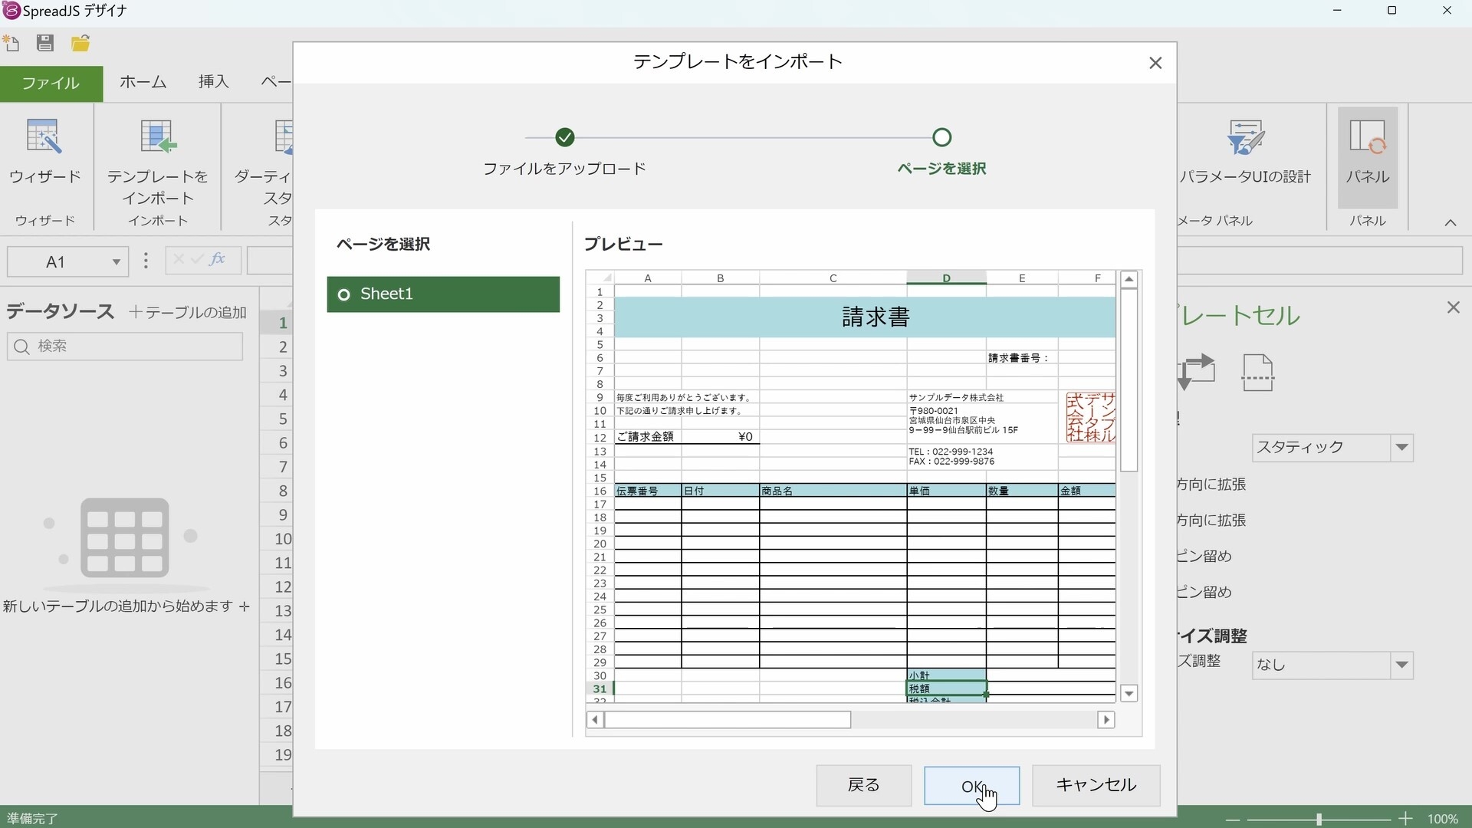
Task: Confirm the import with OK
Action: pos(971,785)
